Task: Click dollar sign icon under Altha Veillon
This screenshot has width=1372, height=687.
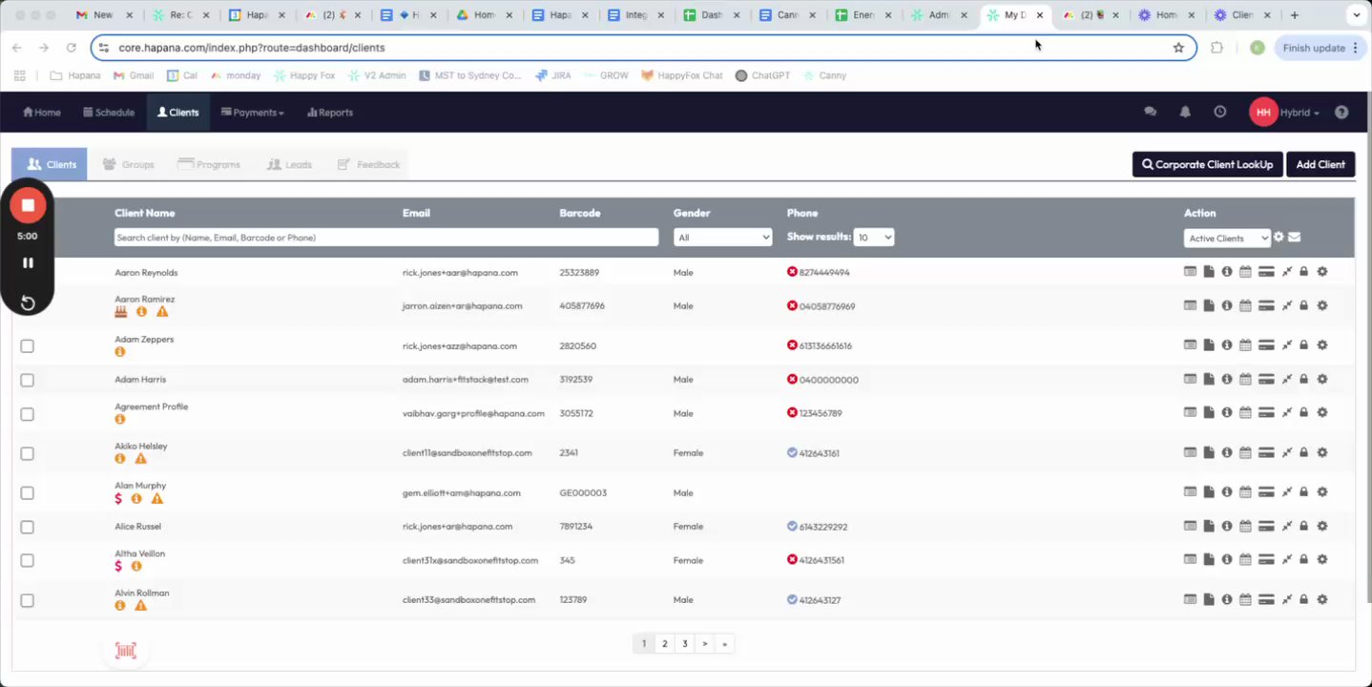Action: (x=118, y=566)
